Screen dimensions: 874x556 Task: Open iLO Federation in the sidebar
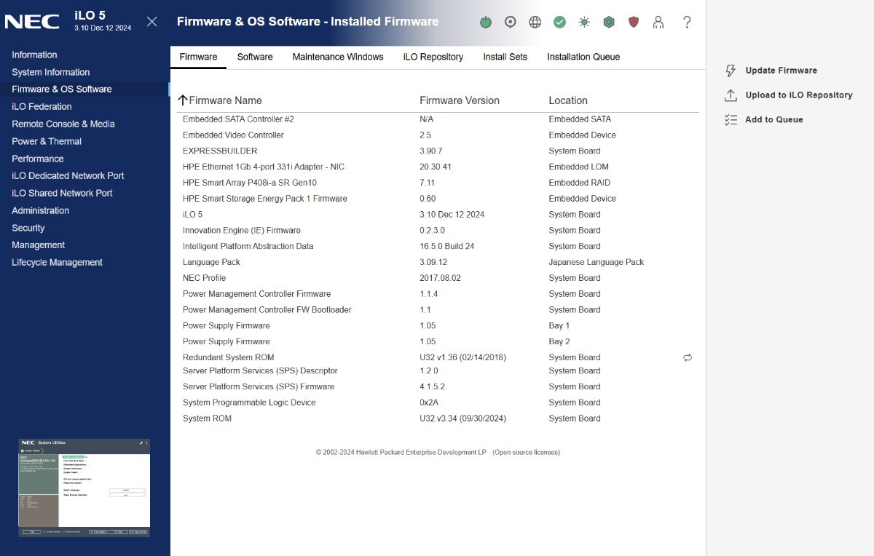42,106
